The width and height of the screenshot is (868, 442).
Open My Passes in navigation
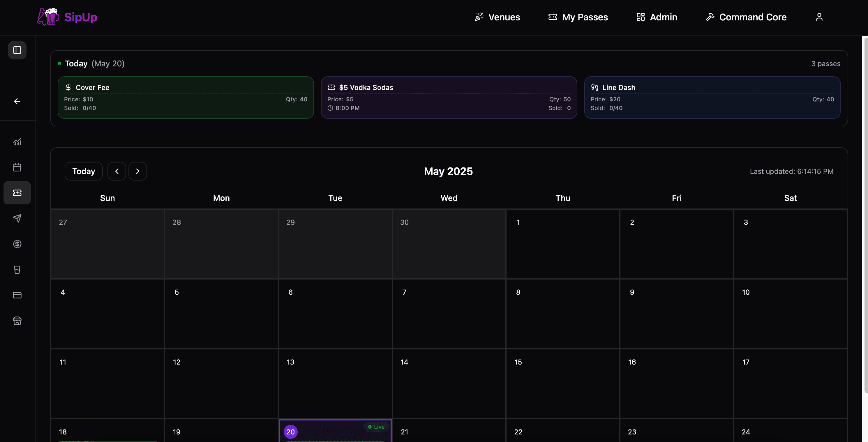[578, 17]
